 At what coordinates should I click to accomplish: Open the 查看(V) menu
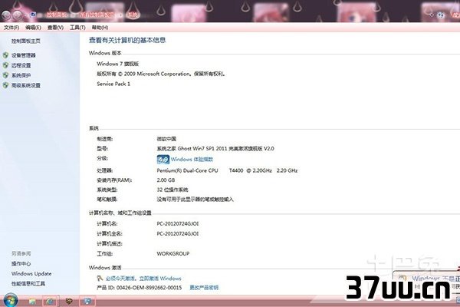pos(55,28)
